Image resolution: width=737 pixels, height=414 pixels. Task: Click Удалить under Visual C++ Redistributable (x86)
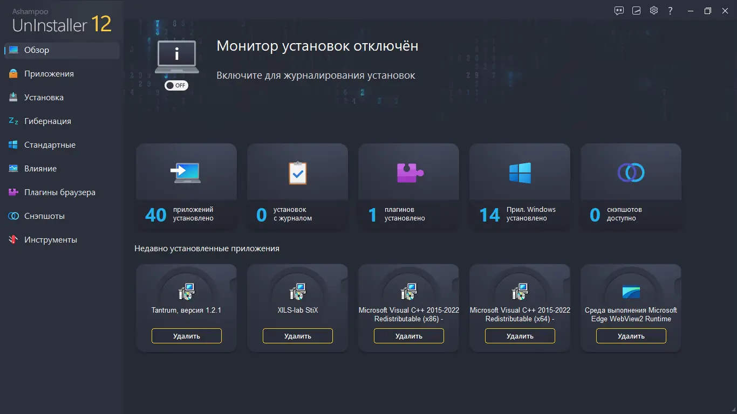pos(409,336)
